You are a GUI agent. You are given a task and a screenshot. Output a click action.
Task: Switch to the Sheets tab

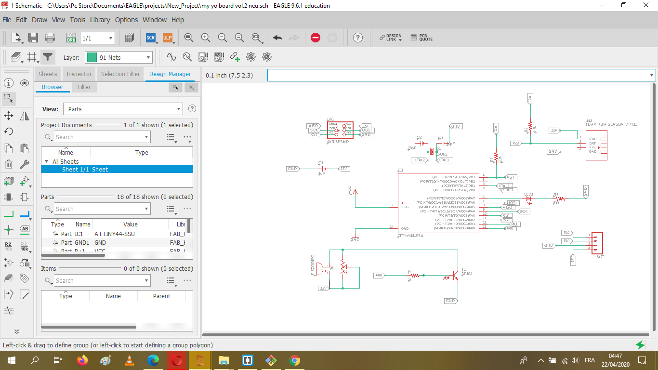pos(48,74)
